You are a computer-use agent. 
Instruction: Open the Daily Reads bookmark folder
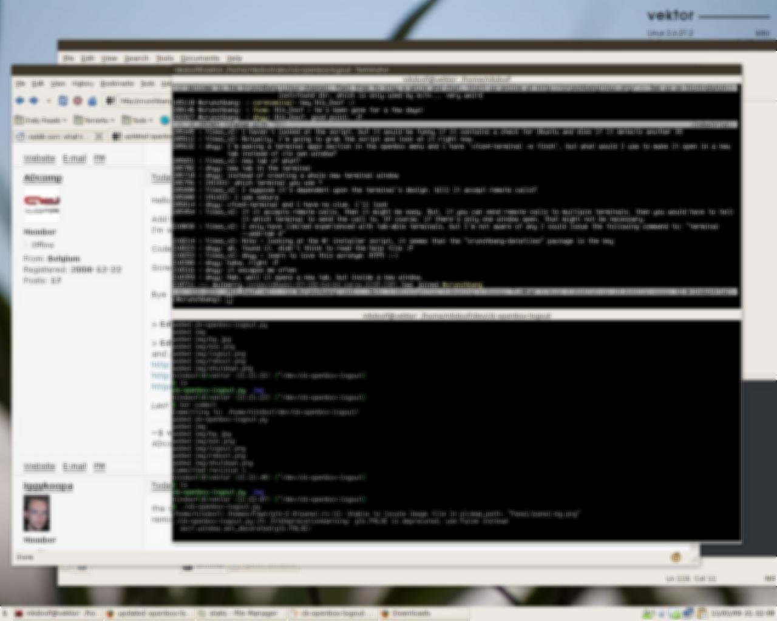pos(41,120)
